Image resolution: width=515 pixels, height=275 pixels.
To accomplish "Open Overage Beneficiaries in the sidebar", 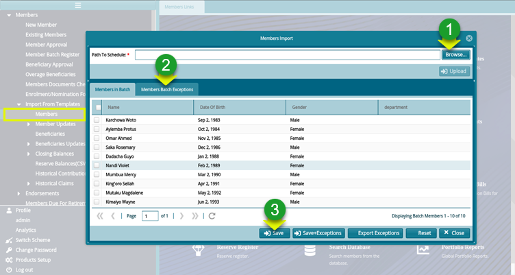I will 51,74.
